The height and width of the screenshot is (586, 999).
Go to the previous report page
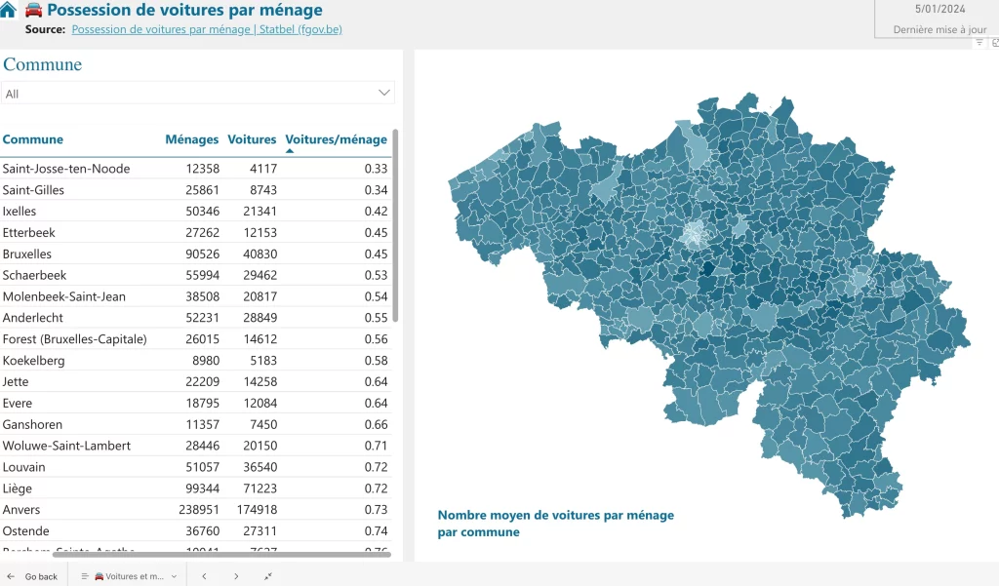click(204, 576)
